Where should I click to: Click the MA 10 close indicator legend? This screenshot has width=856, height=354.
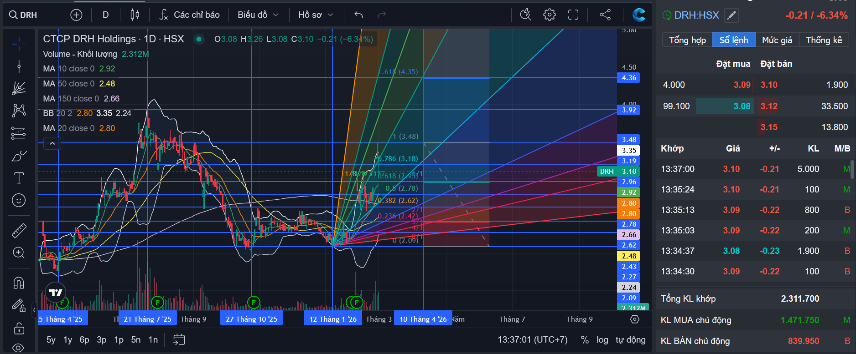coord(79,69)
